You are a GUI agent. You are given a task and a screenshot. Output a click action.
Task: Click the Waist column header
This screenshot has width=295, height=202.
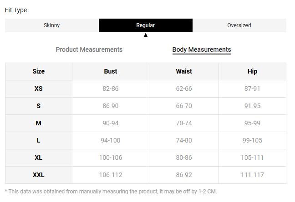pyautogui.click(x=184, y=71)
